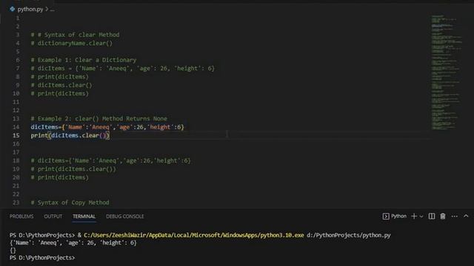Click line 14 dicItems dictionary assignment
The width and height of the screenshot is (474, 266).
107,127
